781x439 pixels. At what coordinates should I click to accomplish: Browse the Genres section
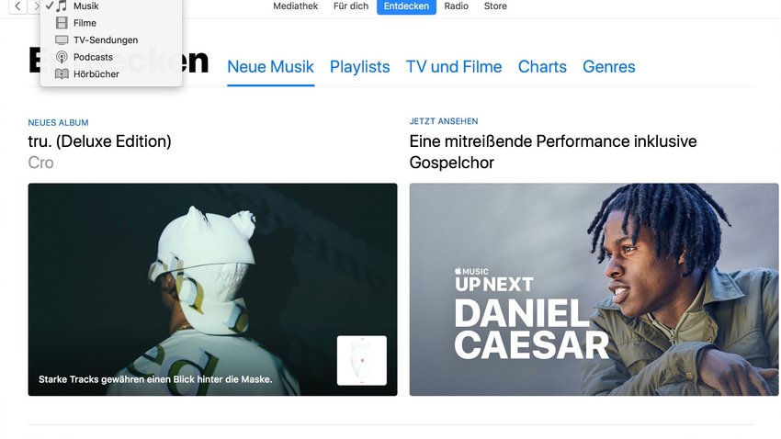[x=608, y=67]
